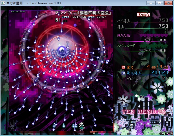Click the player character sprite
The height and width of the screenshot is (136, 174).
tap(81, 127)
